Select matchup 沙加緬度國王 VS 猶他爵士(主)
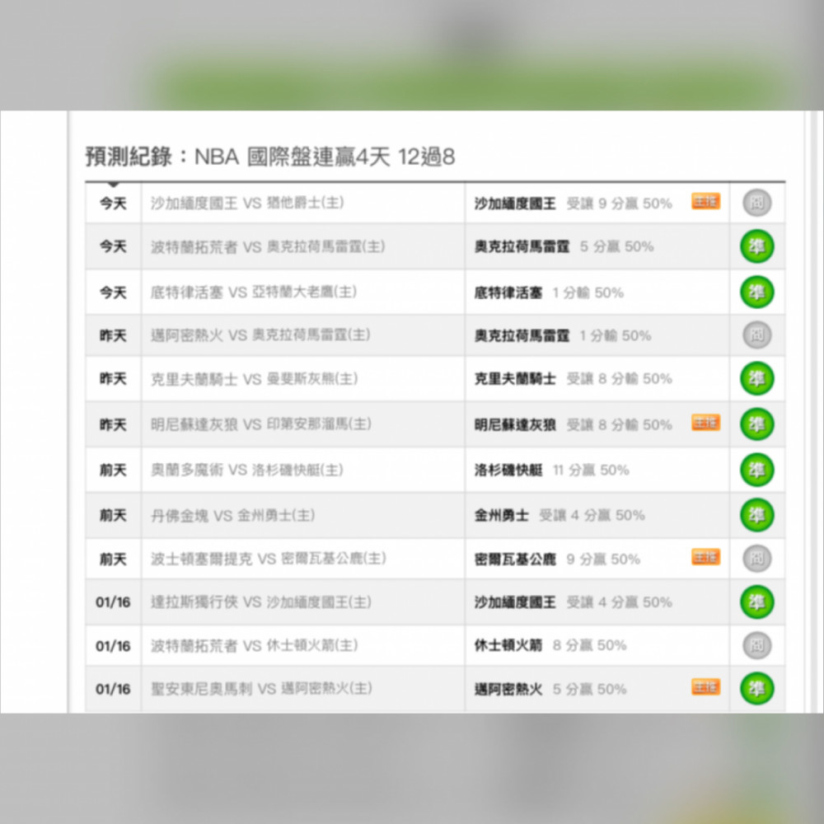 247,203
